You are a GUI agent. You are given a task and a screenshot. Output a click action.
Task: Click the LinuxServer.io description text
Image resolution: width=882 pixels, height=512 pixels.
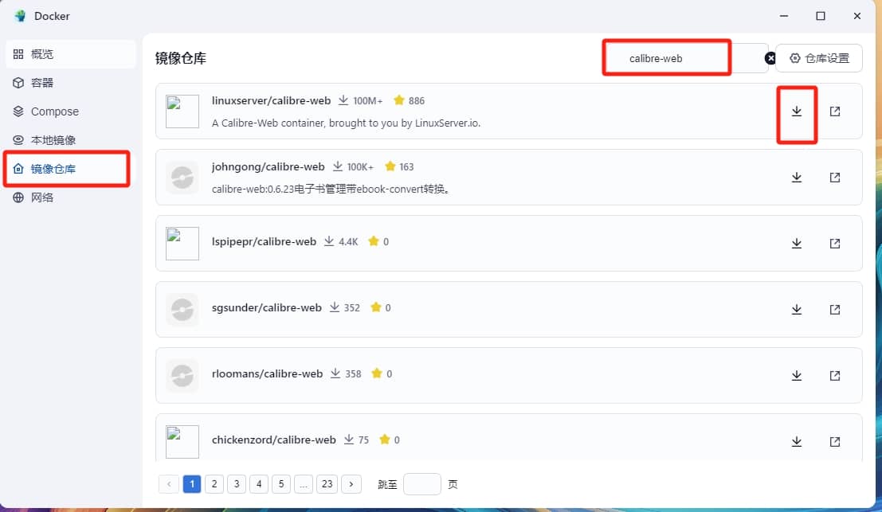[346, 123]
